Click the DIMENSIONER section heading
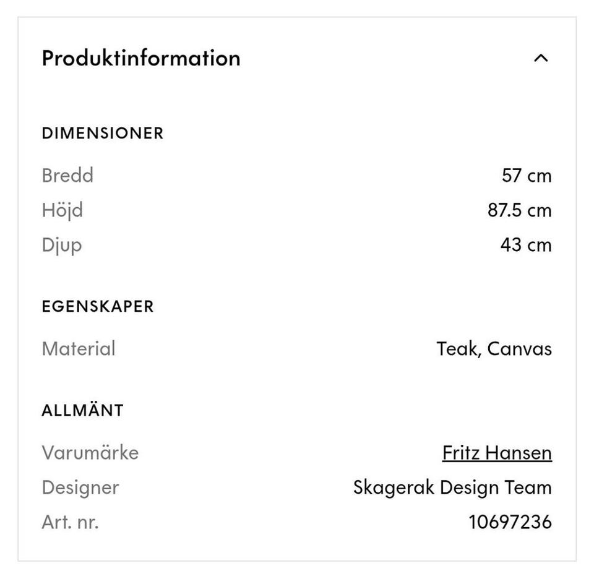The image size is (594, 571). (x=103, y=133)
